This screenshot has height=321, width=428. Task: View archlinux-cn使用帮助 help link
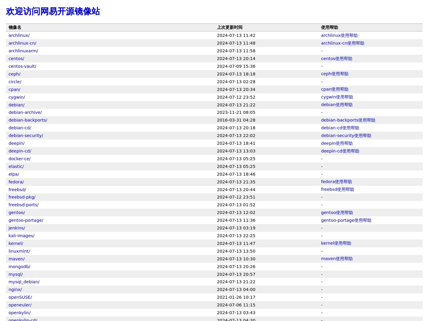[x=343, y=43]
